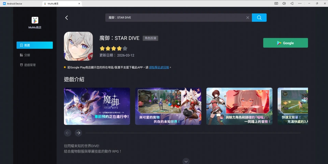328x164 pixels.
Task: Click the 魔御：STAR DIVE game title
Action: [x=119, y=38]
